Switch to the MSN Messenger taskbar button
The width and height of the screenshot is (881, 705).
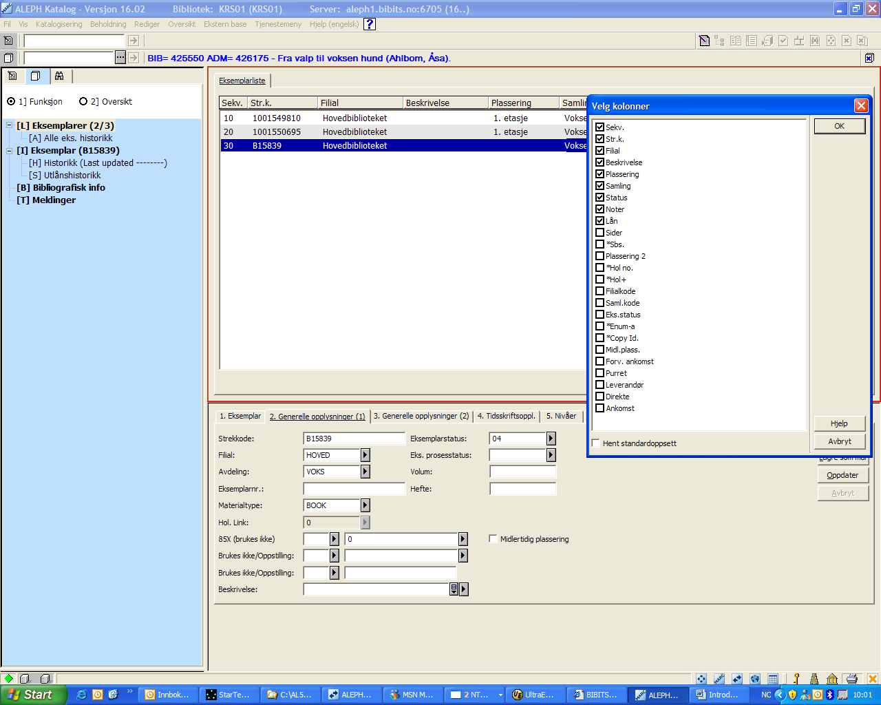(x=413, y=695)
